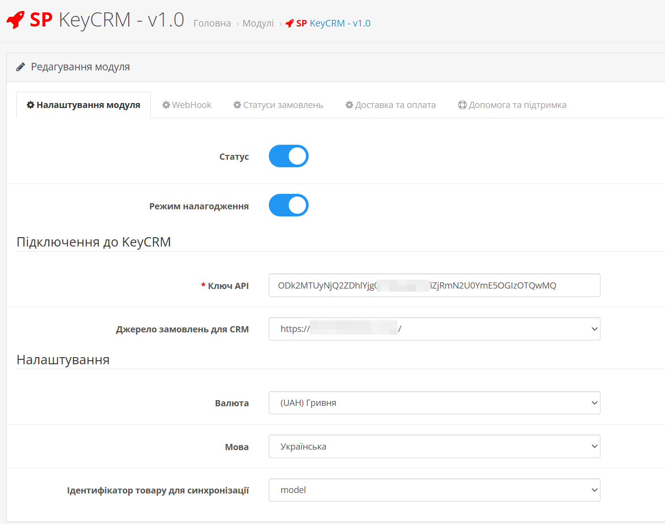Click gear icon on Доставка та оплата tab
The height and width of the screenshot is (524, 665).
(x=349, y=105)
